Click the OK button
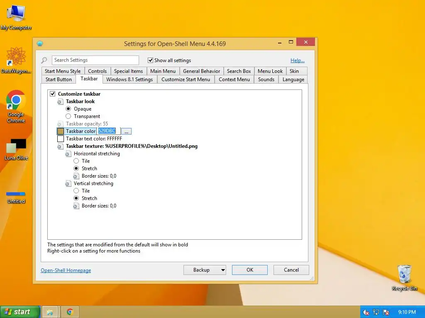Screen dimensions: 425x318 tap(249, 270)
